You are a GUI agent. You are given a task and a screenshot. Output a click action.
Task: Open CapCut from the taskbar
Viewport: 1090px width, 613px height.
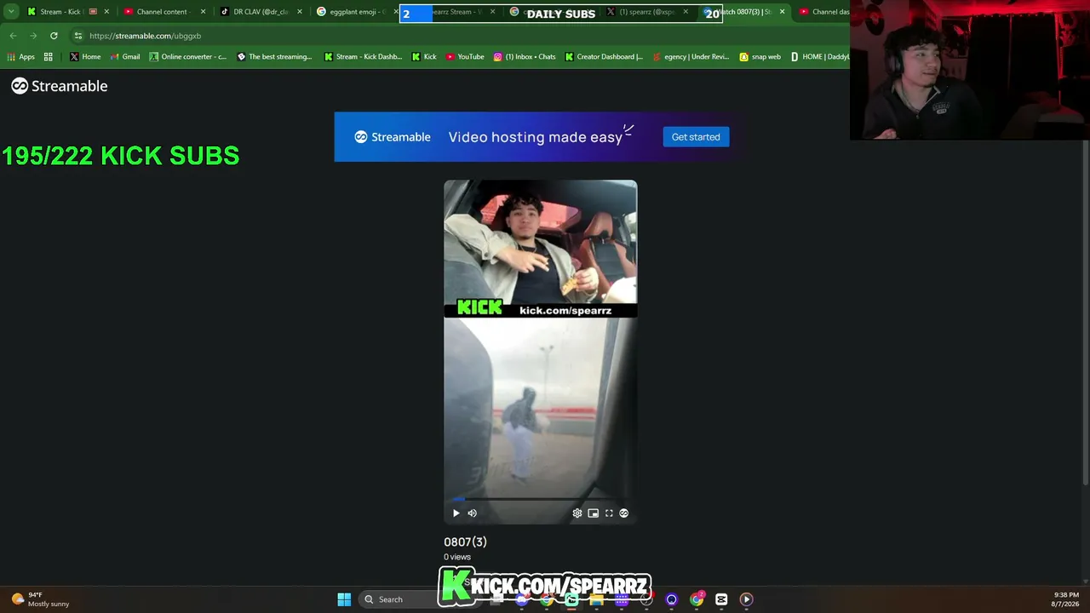pyautogui.click(x=721, y=599)
